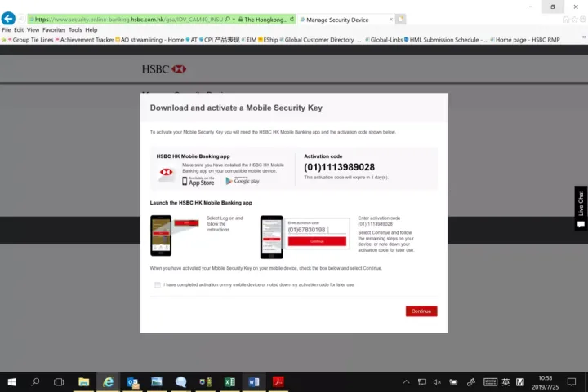The height and width of the screenshot is (392, 588).
Task: Open the touch keyboard tray icon
Action: tap(490, 382)
